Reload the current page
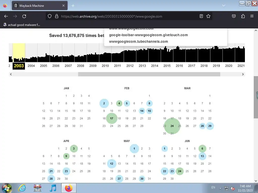Viewport: 258px width, 193px height. [x=24, y=16]
